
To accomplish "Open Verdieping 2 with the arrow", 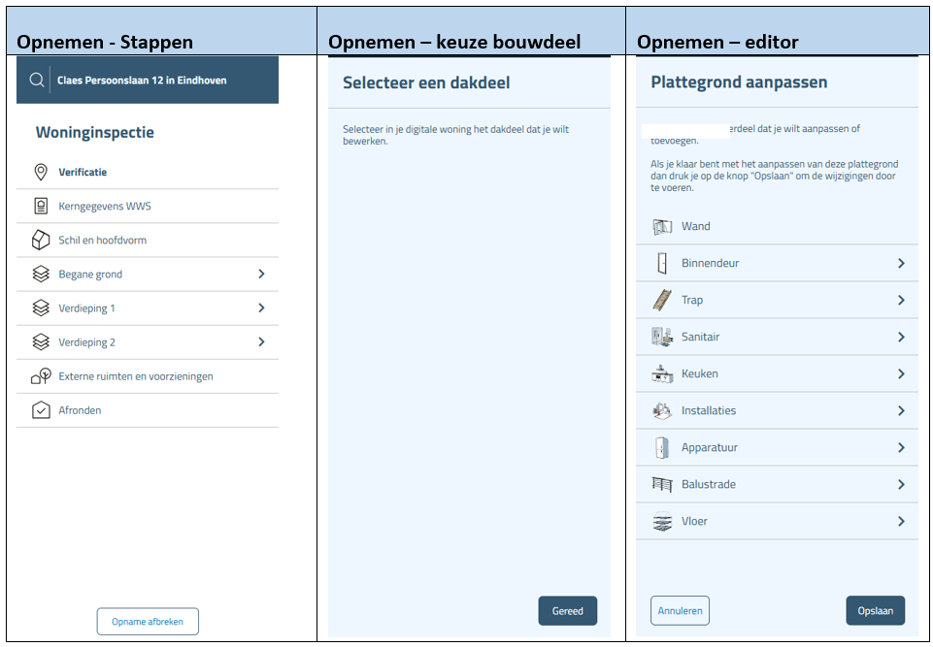I will click(261, 341).
